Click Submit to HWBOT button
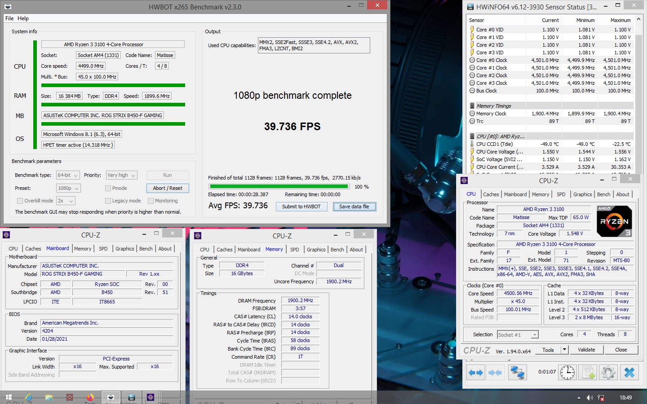The width and height of the screenshot is (647, 404). tap(301, 206)
